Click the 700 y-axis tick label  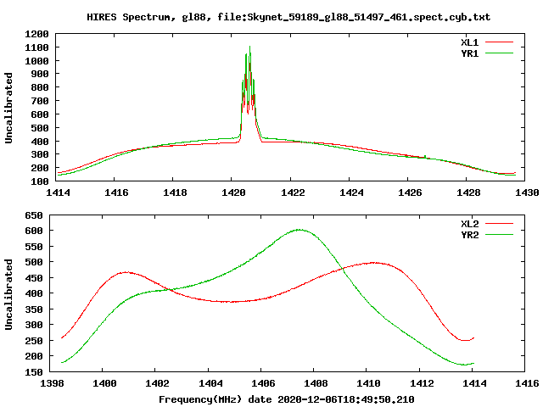click(x=40, y=101)
